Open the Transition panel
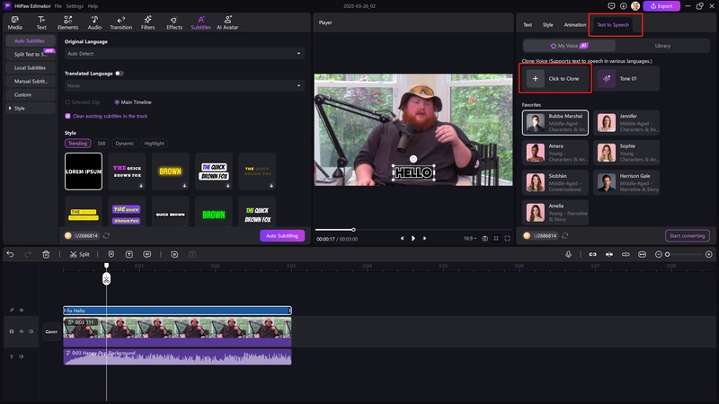The width and height of the screenshot is (719, 404). 121,22
